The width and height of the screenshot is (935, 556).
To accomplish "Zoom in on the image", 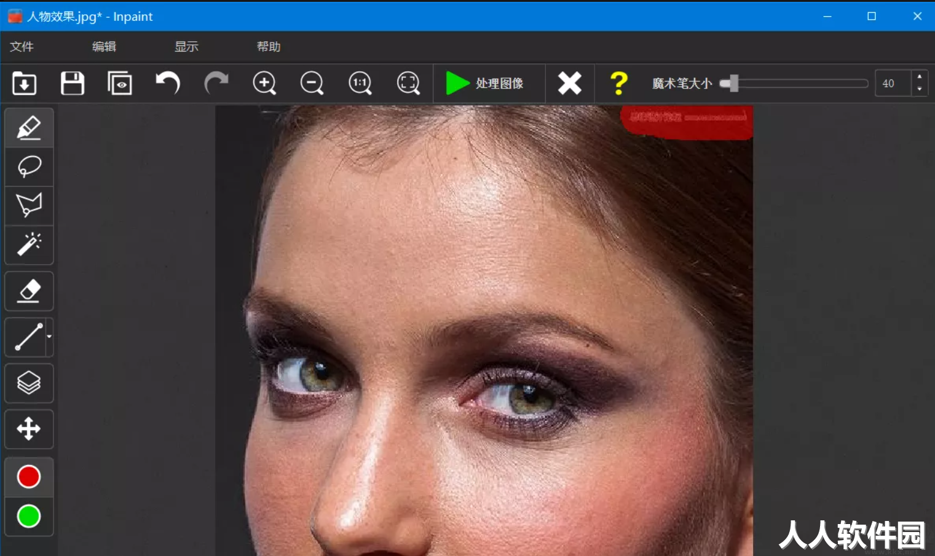I will tap(264, 83).
